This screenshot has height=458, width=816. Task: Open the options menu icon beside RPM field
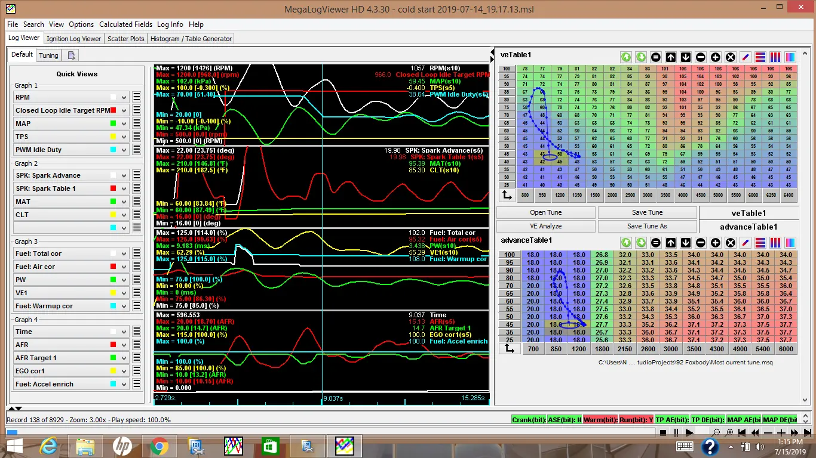point(136,97)
